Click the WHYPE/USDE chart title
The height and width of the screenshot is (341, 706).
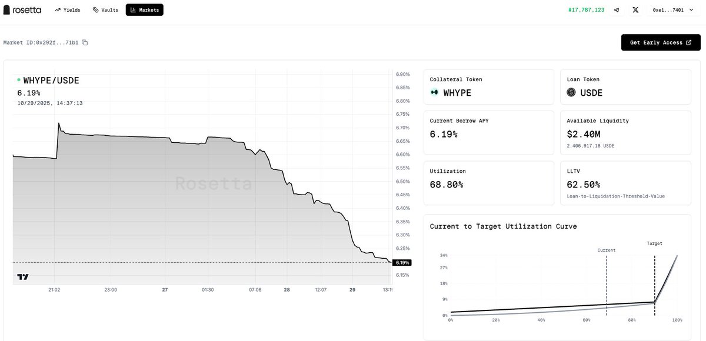pyautogui.click(x=51, y=81)
